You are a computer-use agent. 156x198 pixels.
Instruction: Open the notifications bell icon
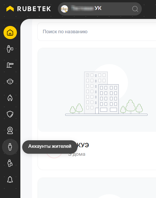pyautogui.click(x=10, y=179)
